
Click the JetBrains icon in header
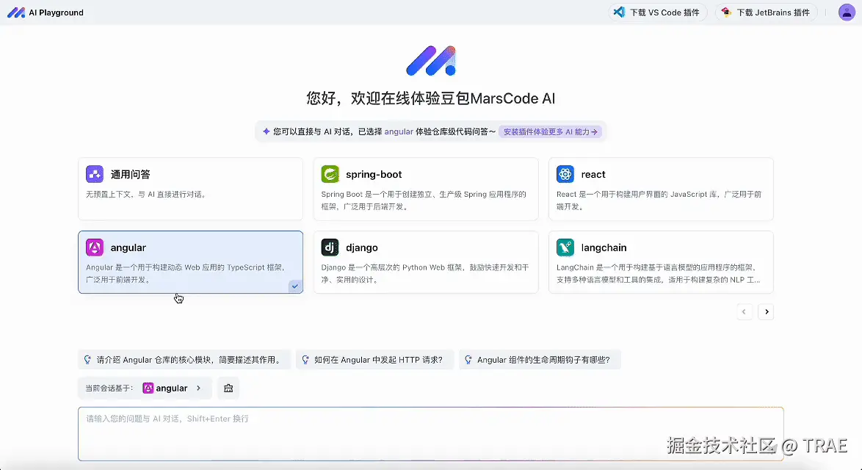726,12
